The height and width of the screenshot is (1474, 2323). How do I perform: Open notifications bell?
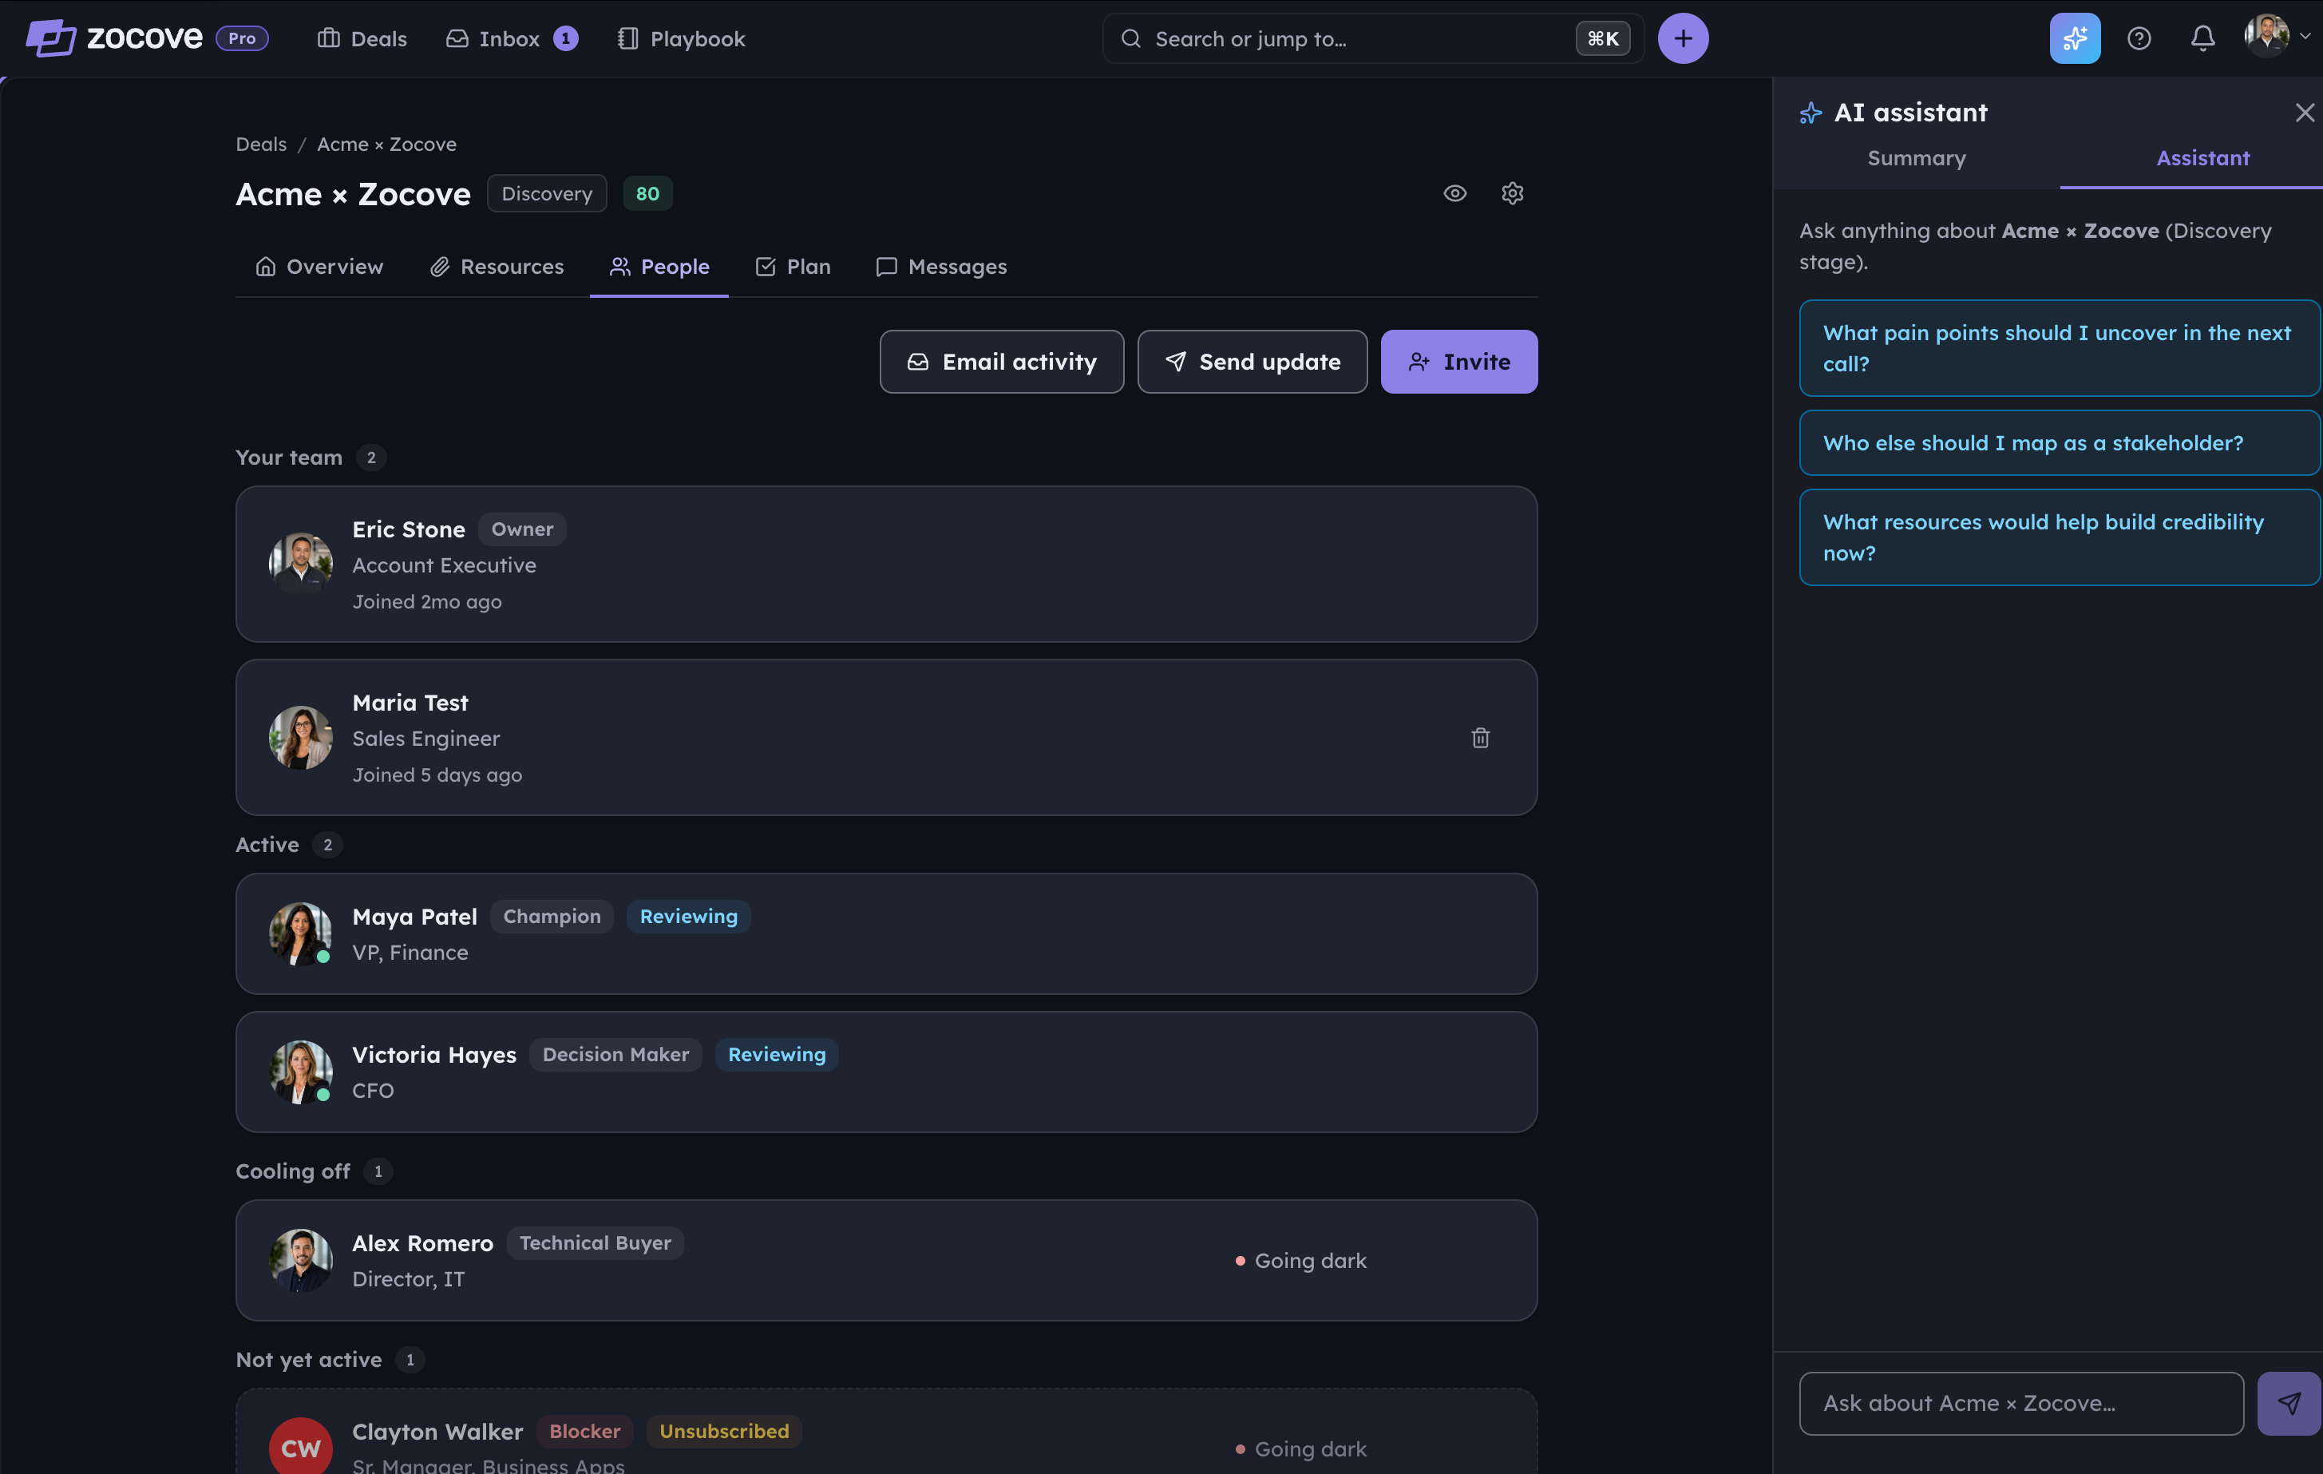(x=2202, y=38)
